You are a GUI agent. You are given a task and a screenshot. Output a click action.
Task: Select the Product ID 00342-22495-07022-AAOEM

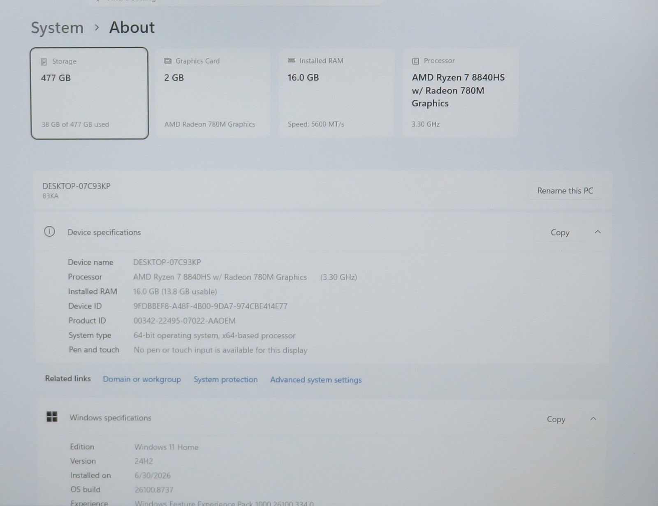(185, 321)
